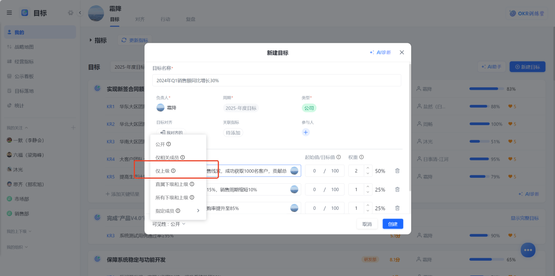555x276 pixels.
Task: Click the info icon next to 公开 option
Action: (169, 144)
